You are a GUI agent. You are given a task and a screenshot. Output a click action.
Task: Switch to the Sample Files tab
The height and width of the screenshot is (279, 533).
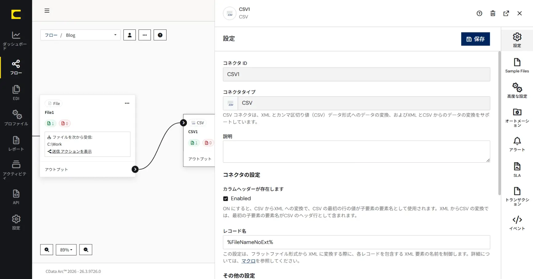tap(517, 66)
